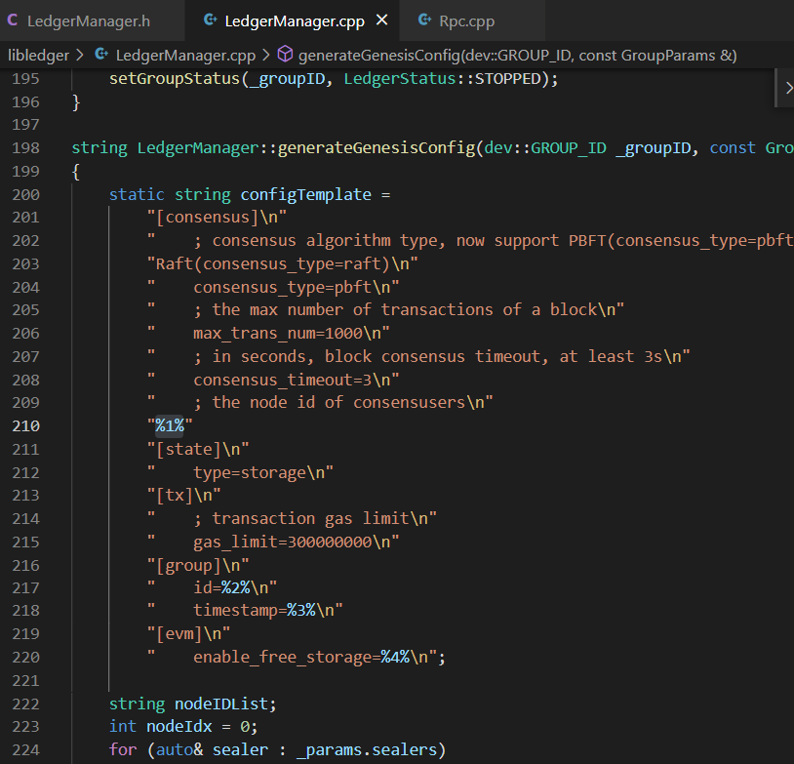
Task: Click the "%4%" placeholder on enable_free_storage line
Action: 395,657
